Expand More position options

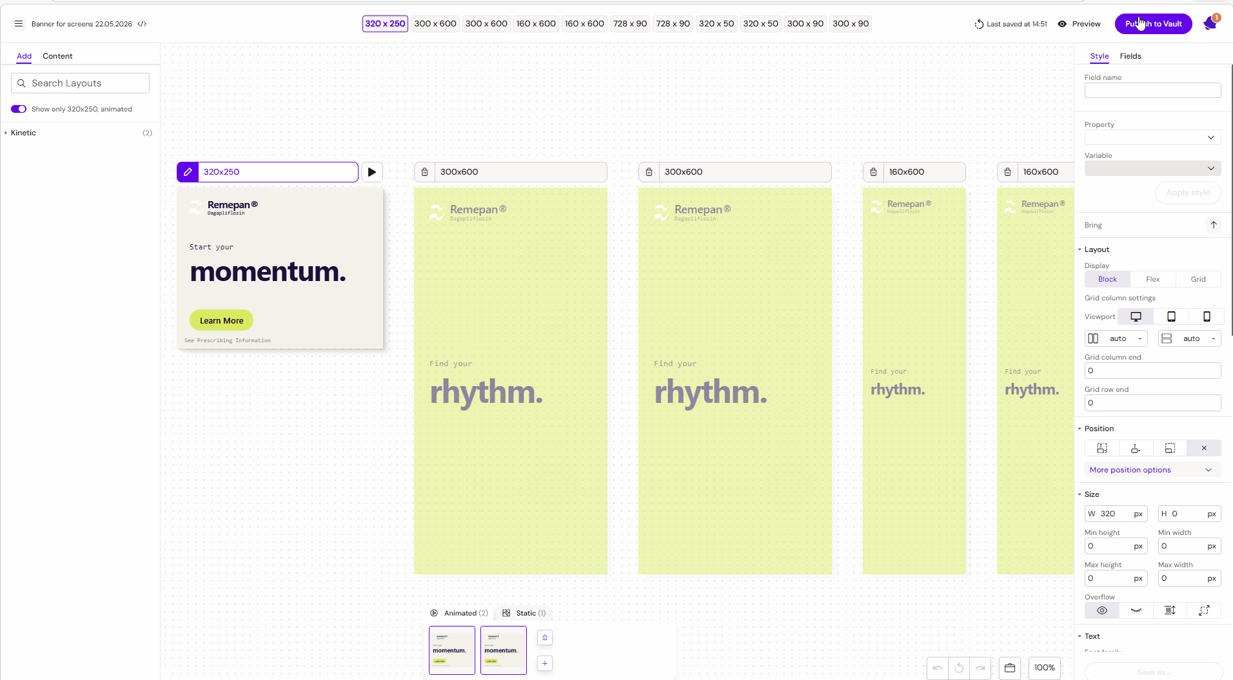click(x=1152, y=470)
